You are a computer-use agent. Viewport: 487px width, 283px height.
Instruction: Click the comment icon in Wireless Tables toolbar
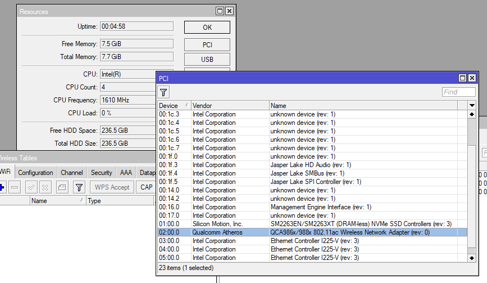click(62, 187)
